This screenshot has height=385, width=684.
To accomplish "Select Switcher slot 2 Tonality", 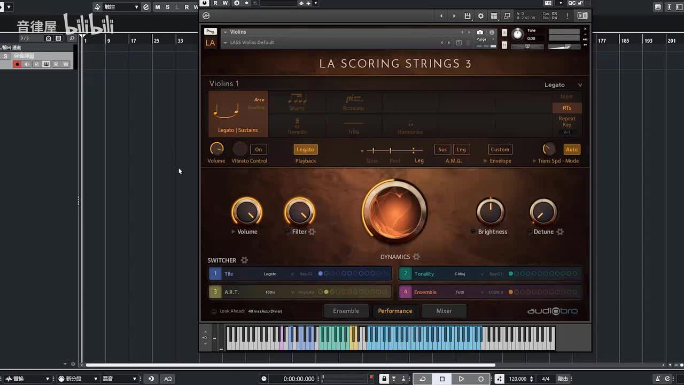I will pos(405,274).
